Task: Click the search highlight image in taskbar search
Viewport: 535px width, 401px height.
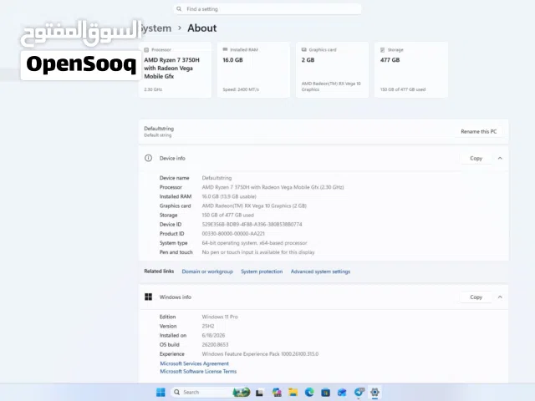Action: coord(242,392)
